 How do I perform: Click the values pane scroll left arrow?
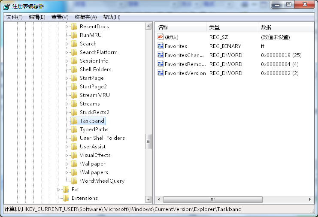coord(159,199)
